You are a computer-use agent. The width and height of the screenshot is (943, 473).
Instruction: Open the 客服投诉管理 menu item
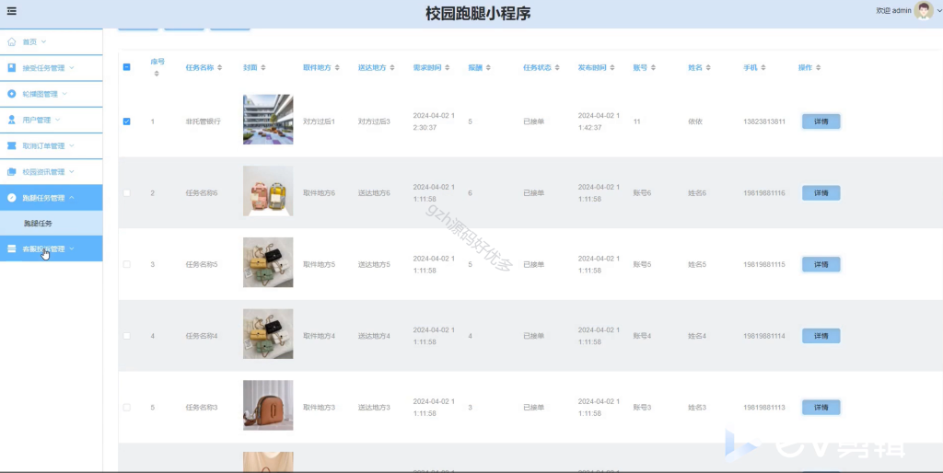click(52, 248)
